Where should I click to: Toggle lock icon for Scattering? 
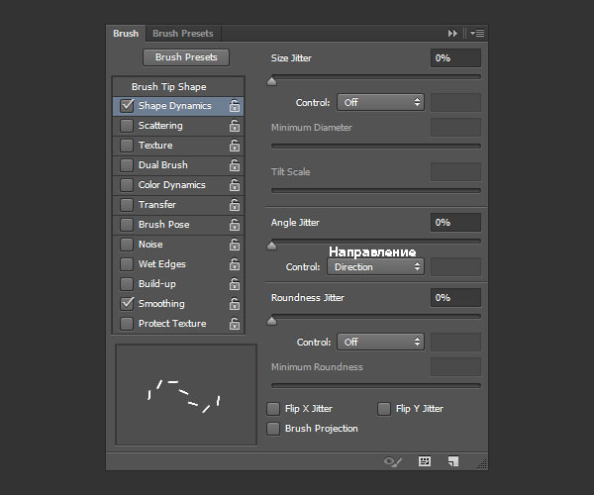[235, 126]
